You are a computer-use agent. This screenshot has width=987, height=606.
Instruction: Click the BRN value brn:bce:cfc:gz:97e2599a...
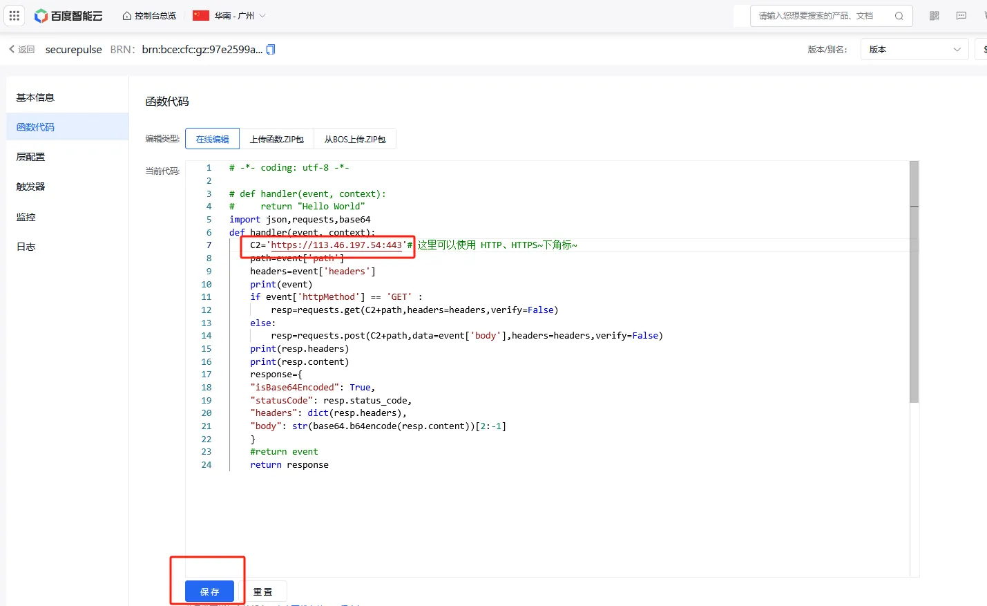202,49
